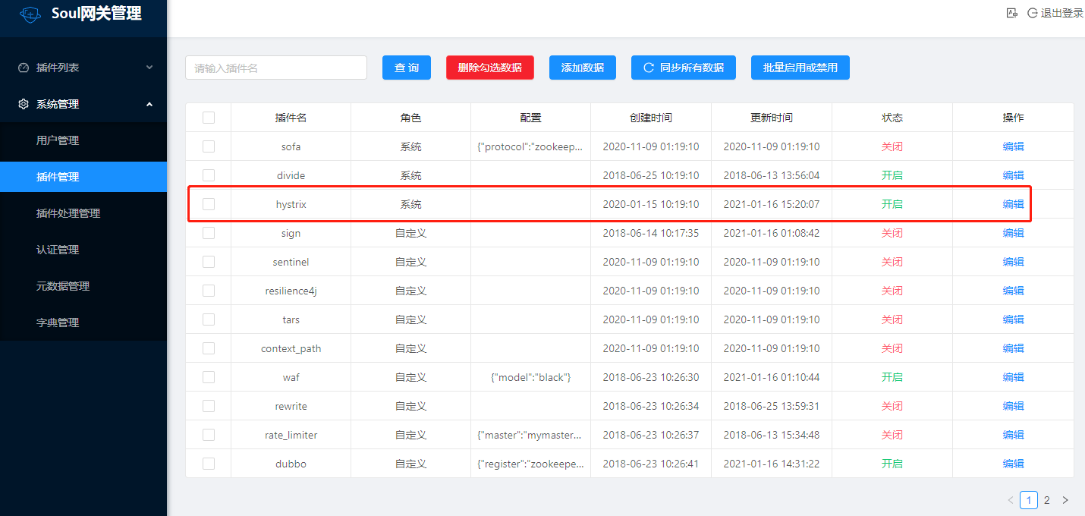Check the select-all checkbox in the table header
The image size is (1085, 516).
(209, 117)
